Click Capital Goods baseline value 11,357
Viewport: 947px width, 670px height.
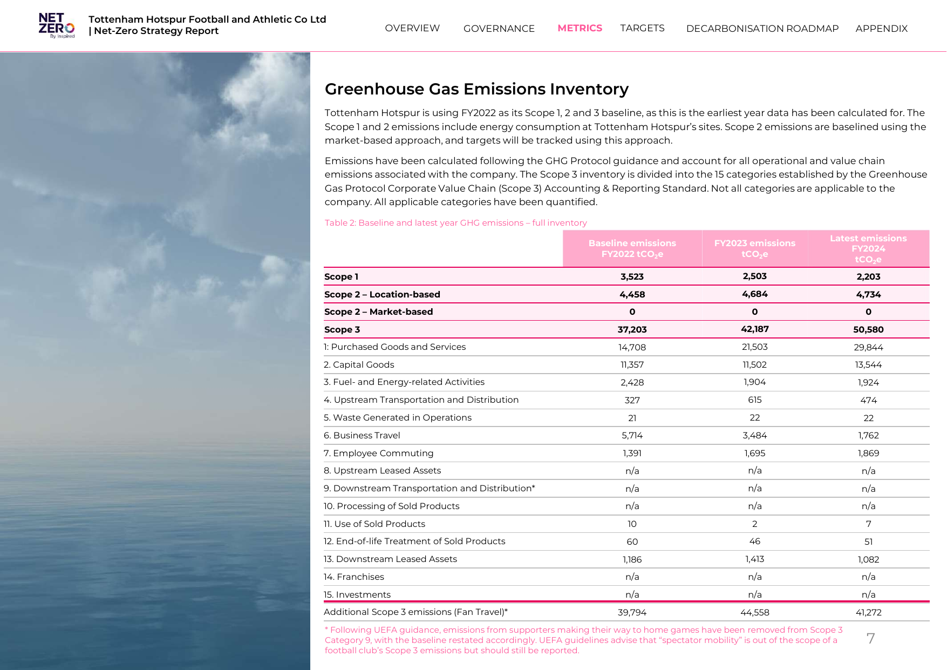(x=632, y=364)
